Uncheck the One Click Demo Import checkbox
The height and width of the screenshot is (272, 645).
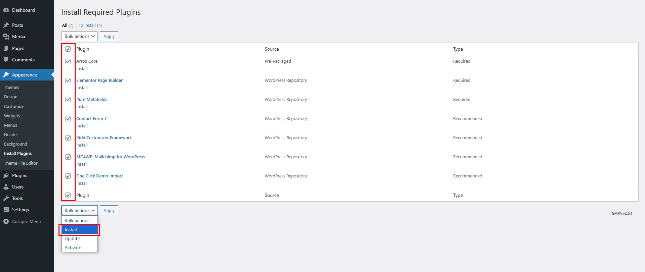coord(68,176)
